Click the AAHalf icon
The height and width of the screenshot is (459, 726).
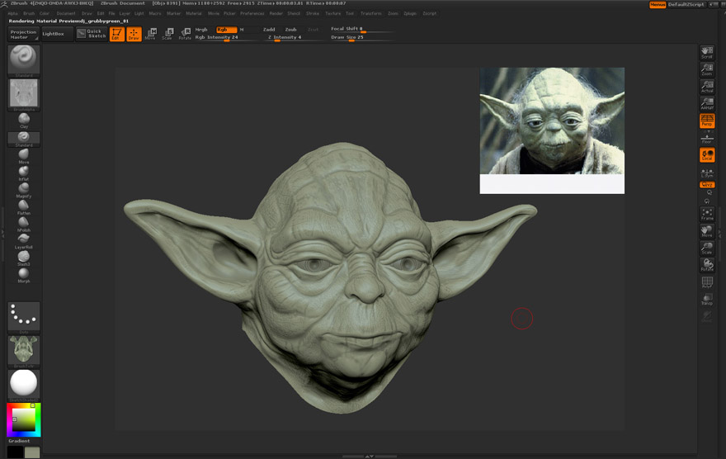pos(707,103)
